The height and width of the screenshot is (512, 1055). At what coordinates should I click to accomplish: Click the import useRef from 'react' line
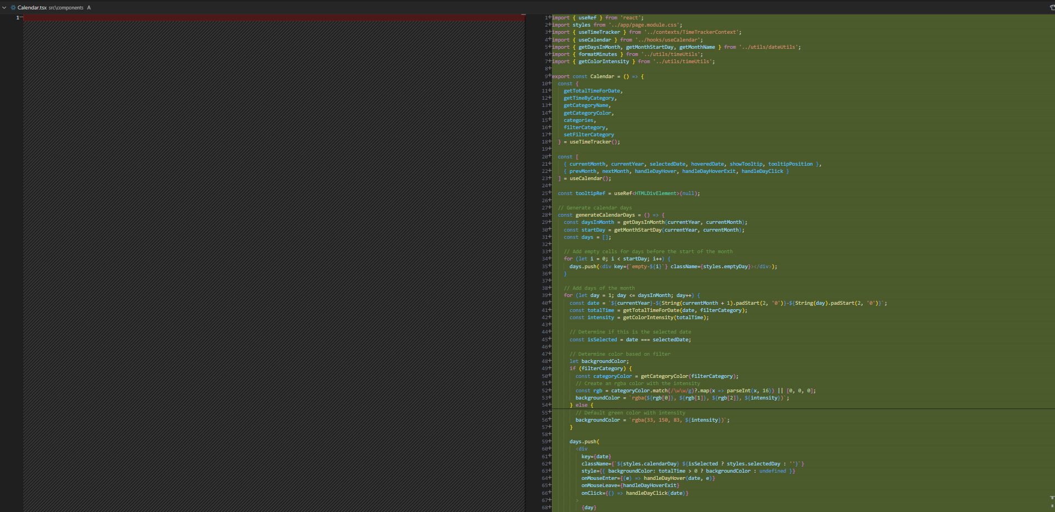point(598,18)
